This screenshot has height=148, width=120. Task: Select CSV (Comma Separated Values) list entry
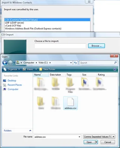point(47,20)
